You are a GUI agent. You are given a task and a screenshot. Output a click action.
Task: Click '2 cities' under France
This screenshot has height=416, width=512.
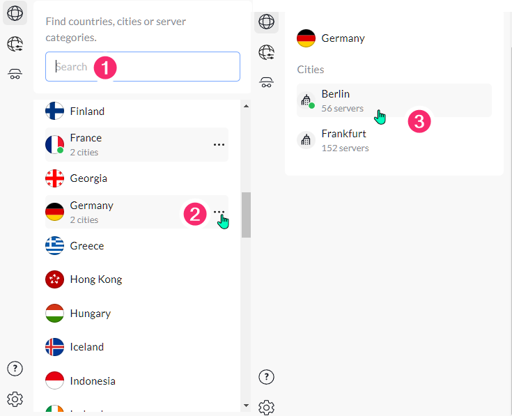click(84, 153)
